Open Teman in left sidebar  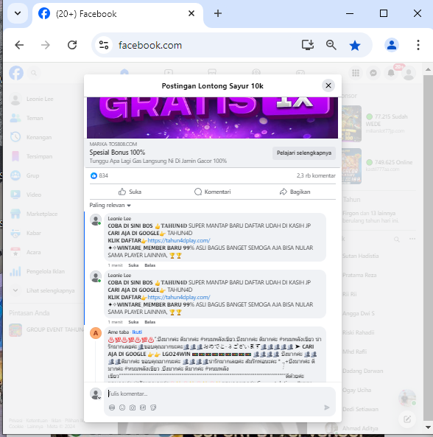45,118
